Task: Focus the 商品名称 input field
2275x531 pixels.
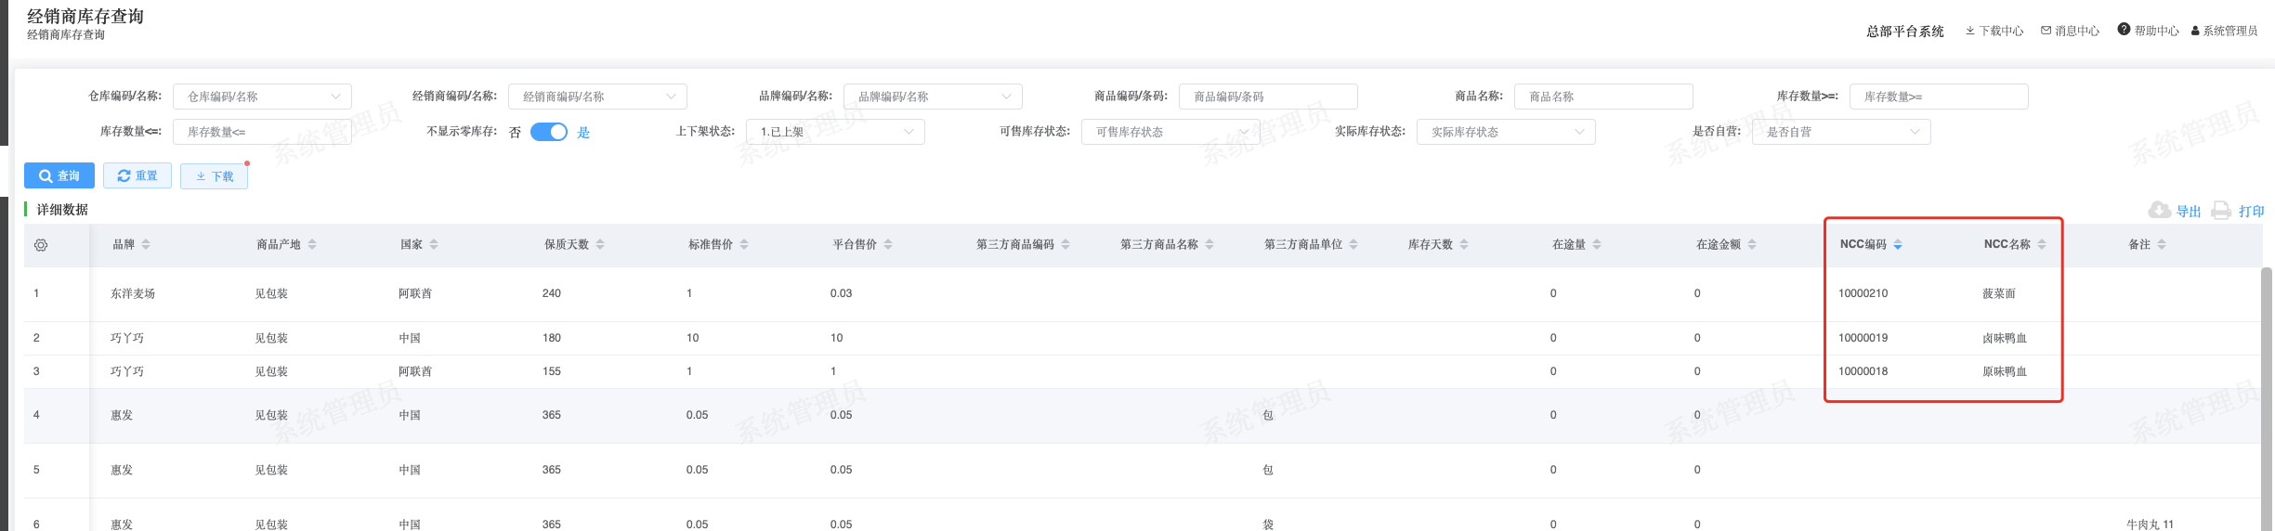Action: (1603, 97)
